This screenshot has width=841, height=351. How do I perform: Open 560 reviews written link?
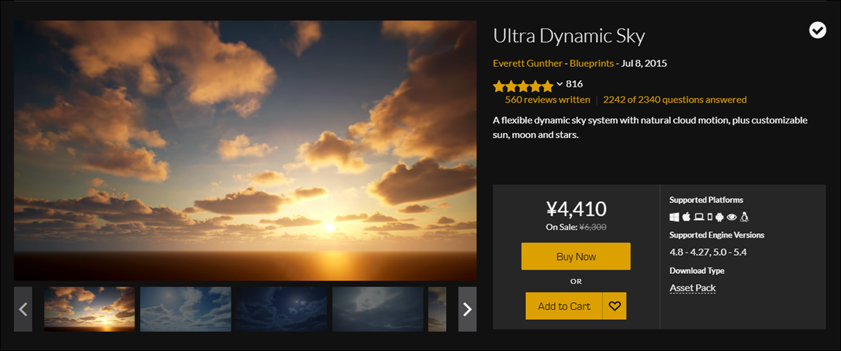[548, 100]
